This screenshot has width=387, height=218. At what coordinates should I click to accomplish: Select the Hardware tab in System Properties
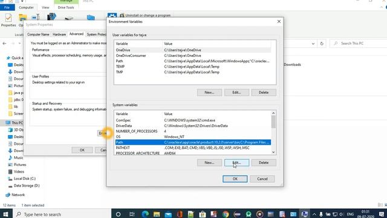(59, 35)
